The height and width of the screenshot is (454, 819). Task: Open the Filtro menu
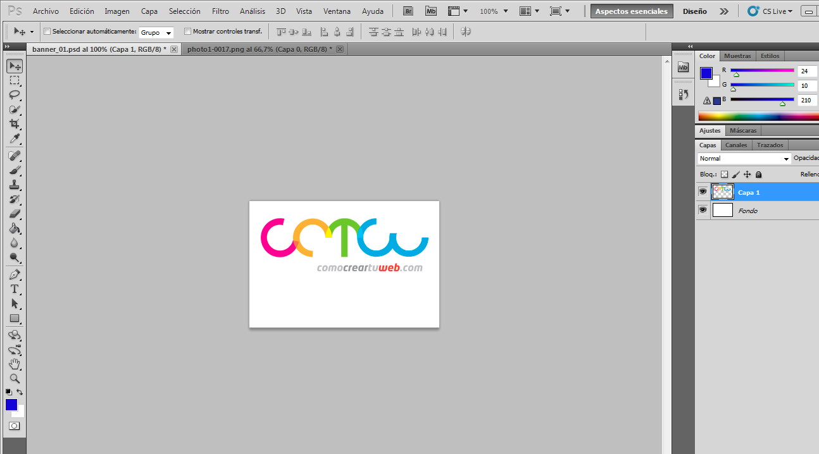coord(220,11)
